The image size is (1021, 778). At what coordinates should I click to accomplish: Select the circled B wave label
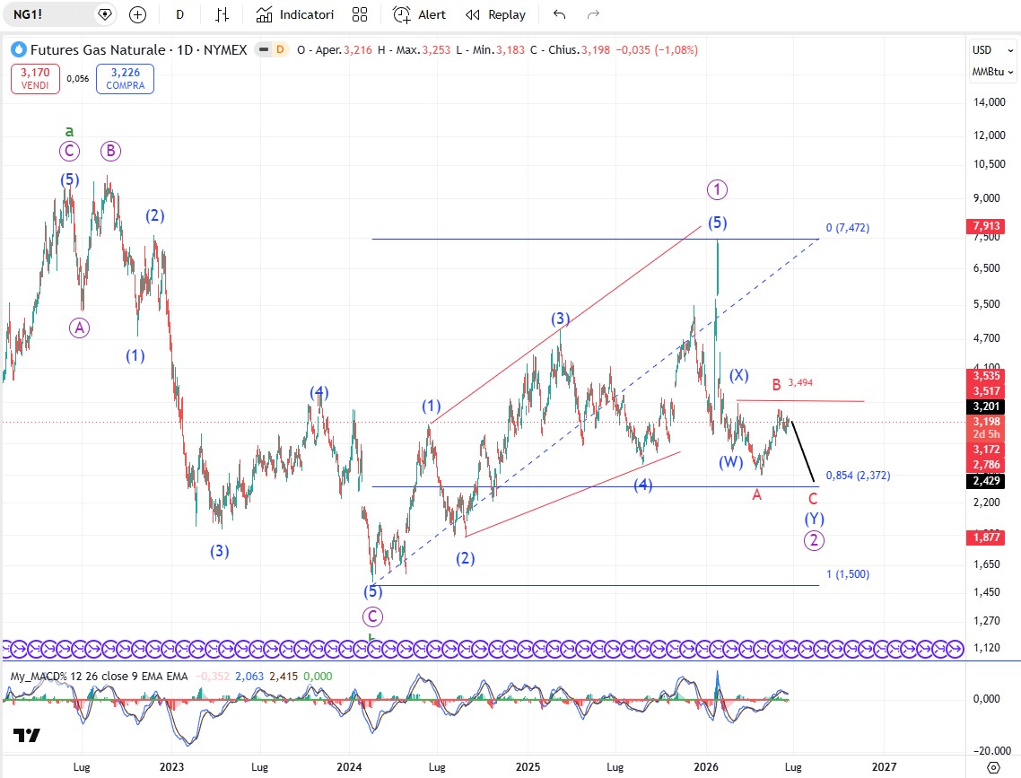110,151
